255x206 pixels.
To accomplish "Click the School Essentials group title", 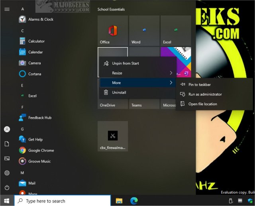I will point(111,10).
